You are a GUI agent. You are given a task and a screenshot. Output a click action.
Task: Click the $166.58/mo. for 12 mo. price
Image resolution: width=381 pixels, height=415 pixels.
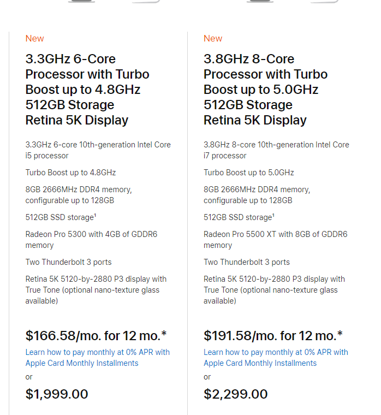[x=96, y=336]
